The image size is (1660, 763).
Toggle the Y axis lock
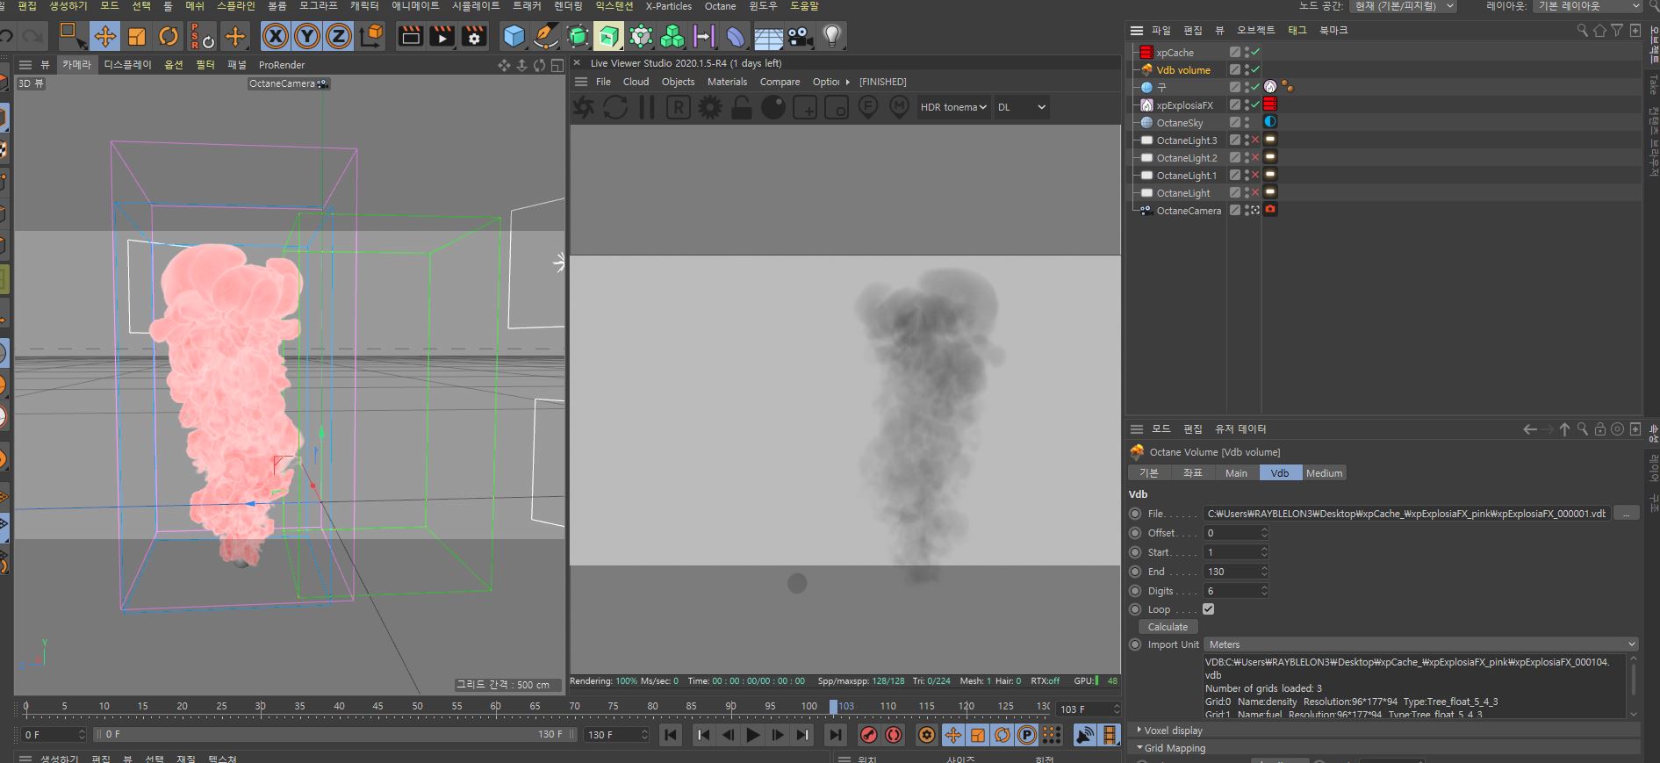[307, 36]
